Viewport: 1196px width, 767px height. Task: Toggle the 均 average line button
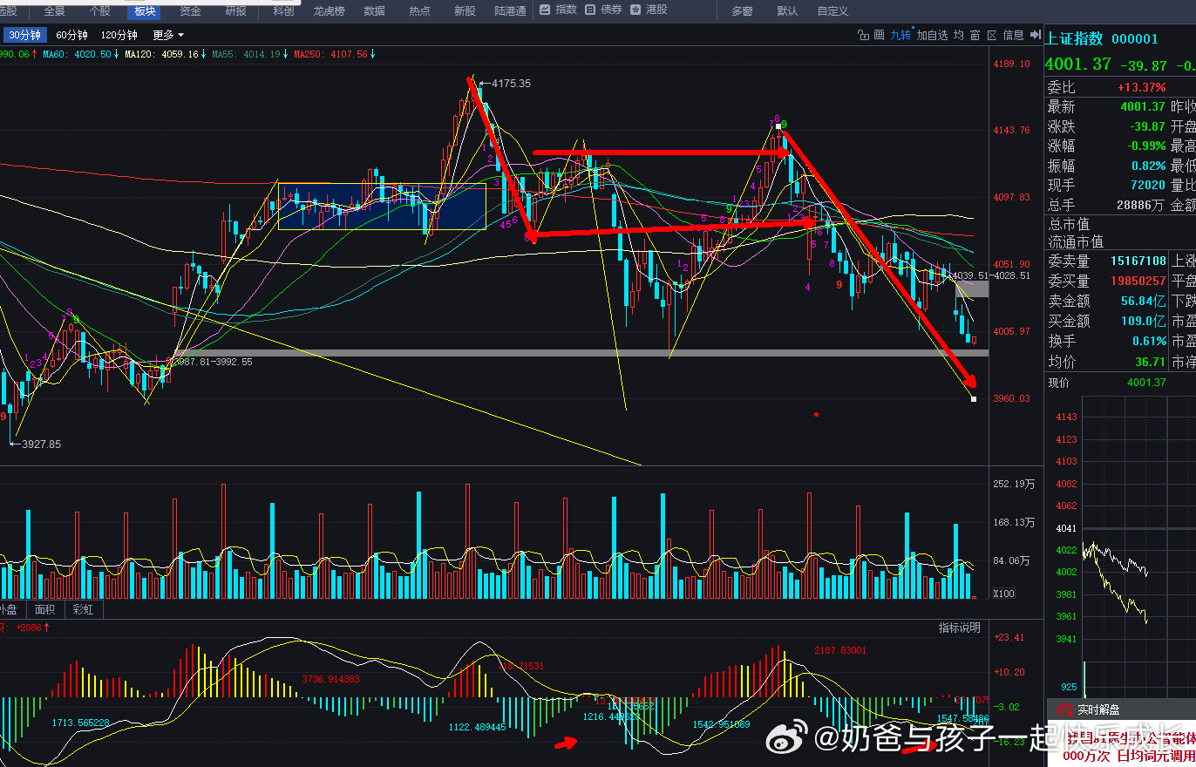[x=959, y=35]
